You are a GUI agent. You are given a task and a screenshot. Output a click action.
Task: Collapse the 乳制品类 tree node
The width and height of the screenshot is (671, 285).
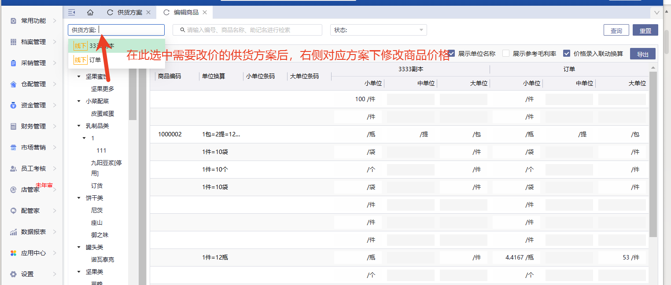coord(79,126)
